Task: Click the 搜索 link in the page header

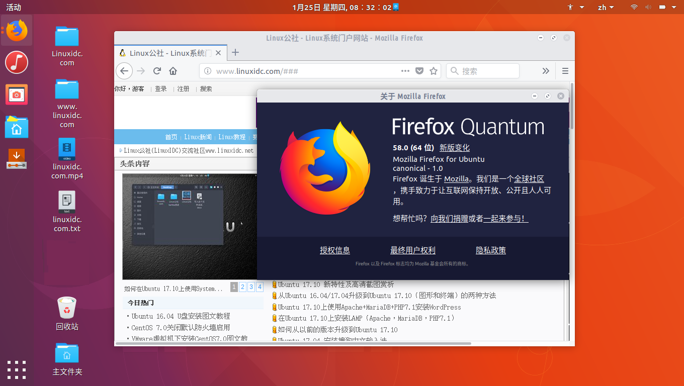Action: 206,88
